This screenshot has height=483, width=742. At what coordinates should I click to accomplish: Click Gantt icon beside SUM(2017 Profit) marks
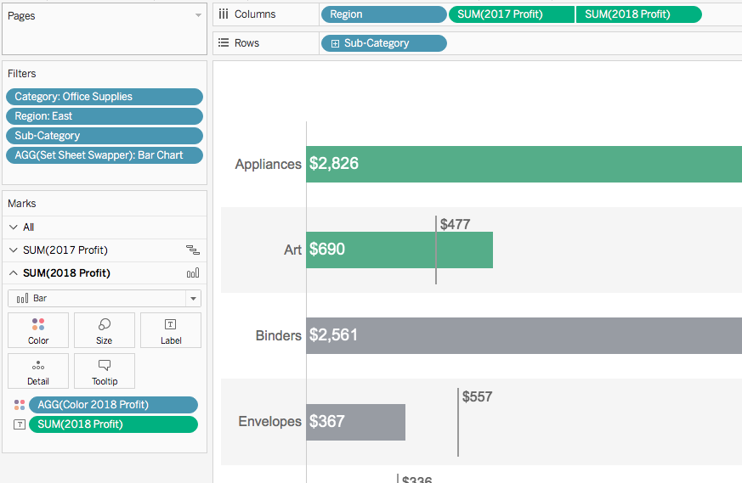pos(193,250)
